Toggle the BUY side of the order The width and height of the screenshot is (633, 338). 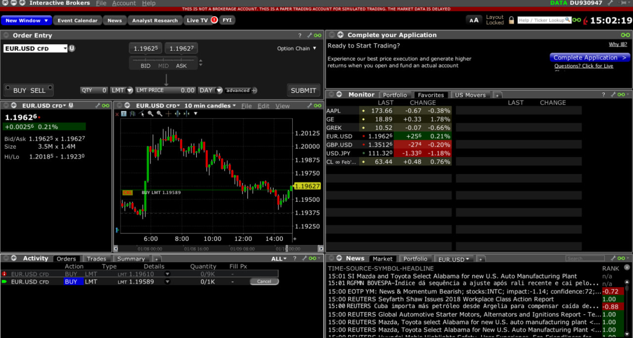point(20,90)
